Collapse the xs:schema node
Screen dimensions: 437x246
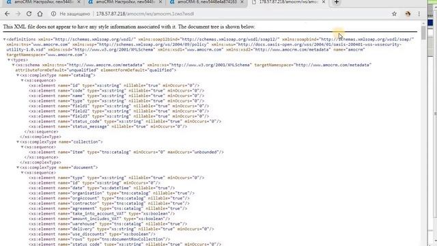point(14,65)
